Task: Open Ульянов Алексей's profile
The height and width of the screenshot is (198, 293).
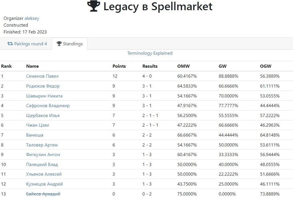Action: click(44, 174)
